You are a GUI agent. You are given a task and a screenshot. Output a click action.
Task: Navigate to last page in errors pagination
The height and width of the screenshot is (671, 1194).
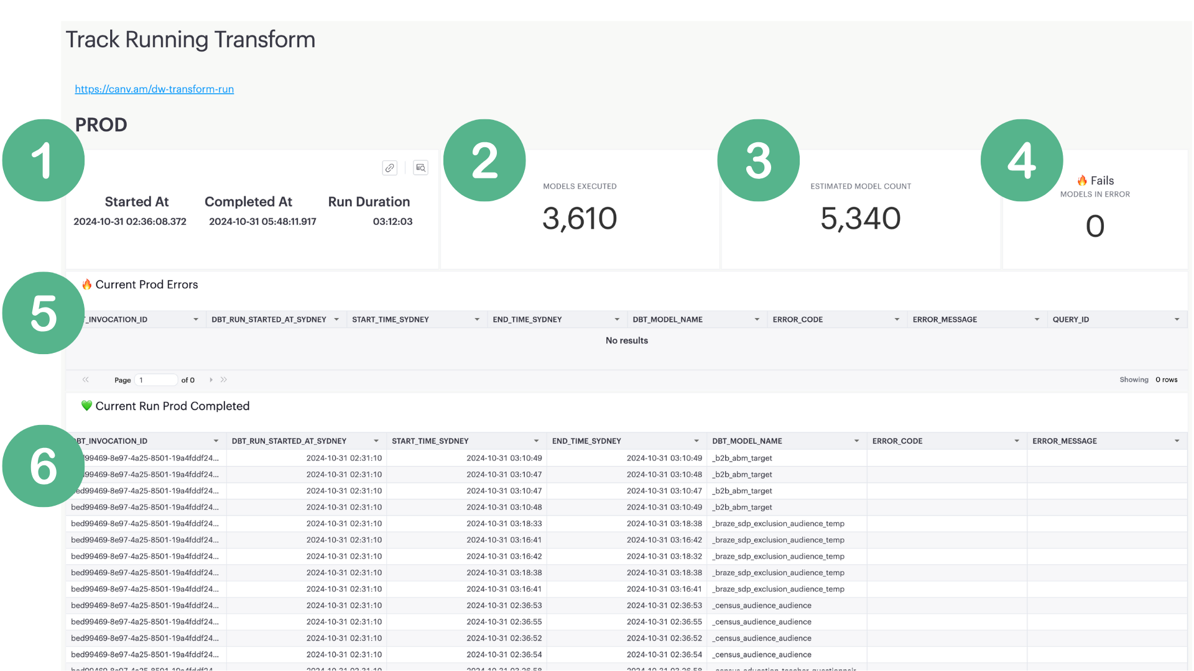227,380
